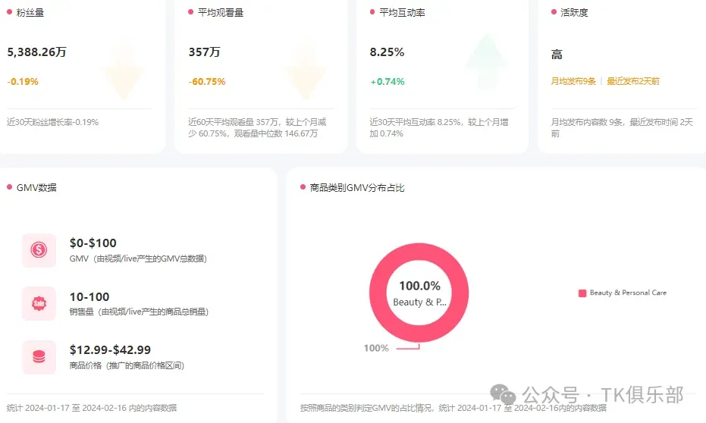The width and height of the screenshot is (706, 423).
Task: Click the 5,388.26万 follower count
Action: (37, 52)
